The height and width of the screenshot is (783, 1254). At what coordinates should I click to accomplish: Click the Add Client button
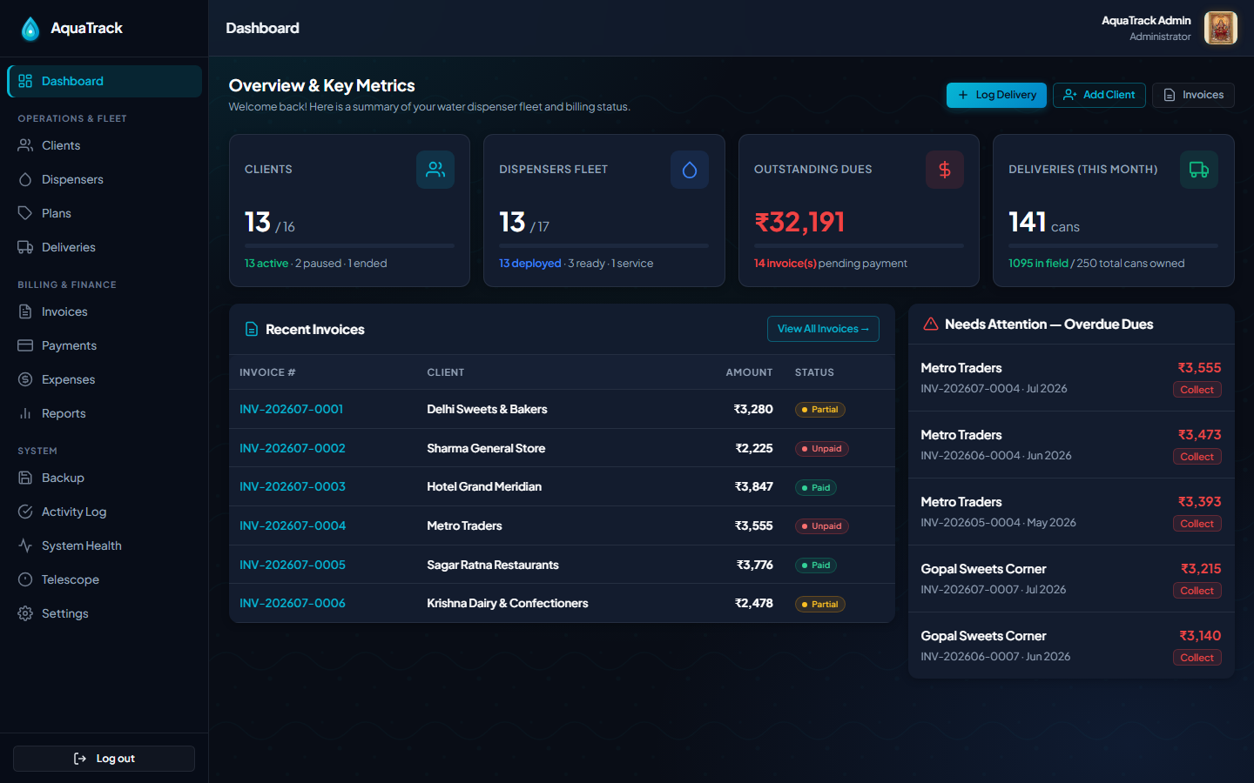pos(1099,95)
